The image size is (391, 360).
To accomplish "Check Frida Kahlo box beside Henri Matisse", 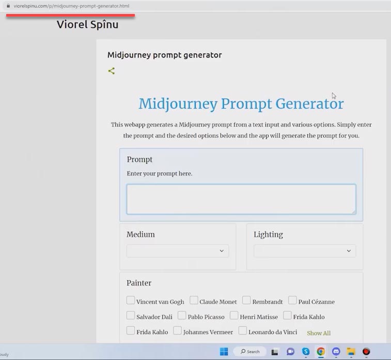I will click(x=287, y=316).
